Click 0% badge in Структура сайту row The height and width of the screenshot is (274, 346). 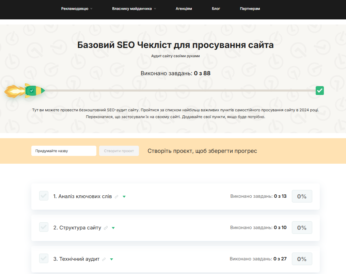coord(302,228)
